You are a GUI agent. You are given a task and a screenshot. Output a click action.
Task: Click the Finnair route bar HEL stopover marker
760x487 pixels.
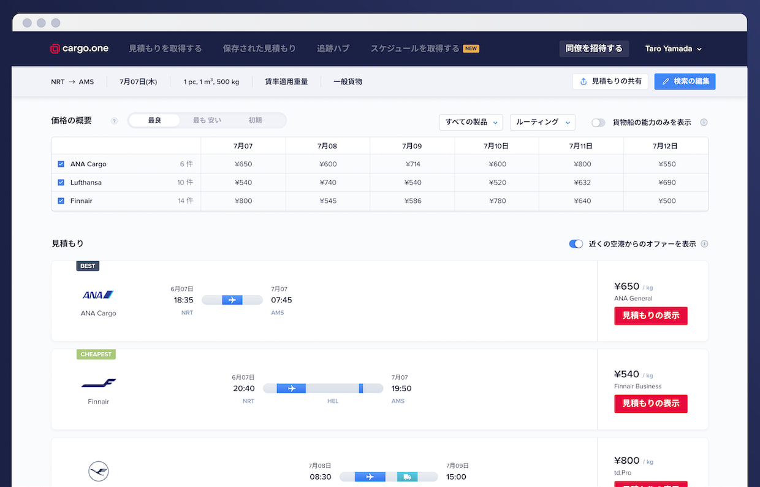361,388
